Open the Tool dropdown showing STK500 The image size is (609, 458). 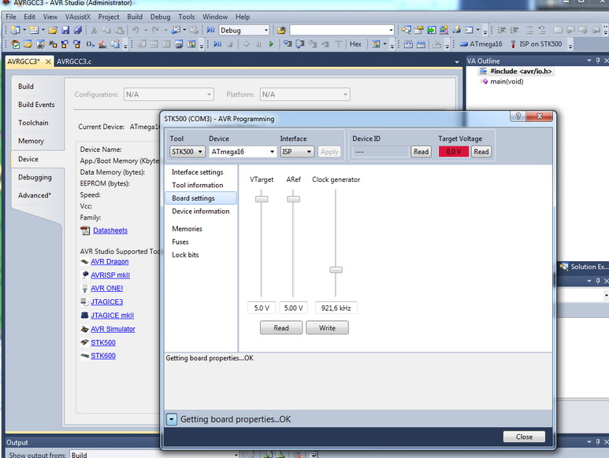pyautogui.click(x=188, y=152)
